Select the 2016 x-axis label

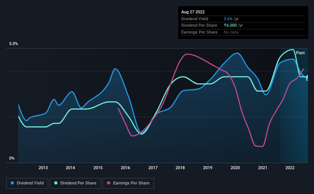point(125,168)
